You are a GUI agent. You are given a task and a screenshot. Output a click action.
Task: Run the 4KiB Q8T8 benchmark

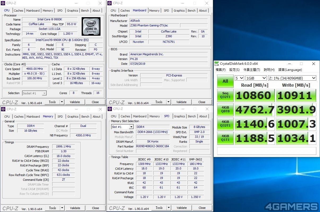[225, 110]
